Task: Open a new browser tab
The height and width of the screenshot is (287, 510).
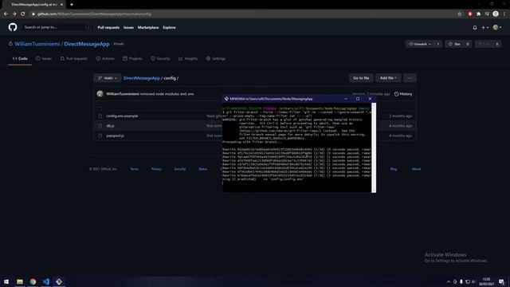Action: pos(72,5)
